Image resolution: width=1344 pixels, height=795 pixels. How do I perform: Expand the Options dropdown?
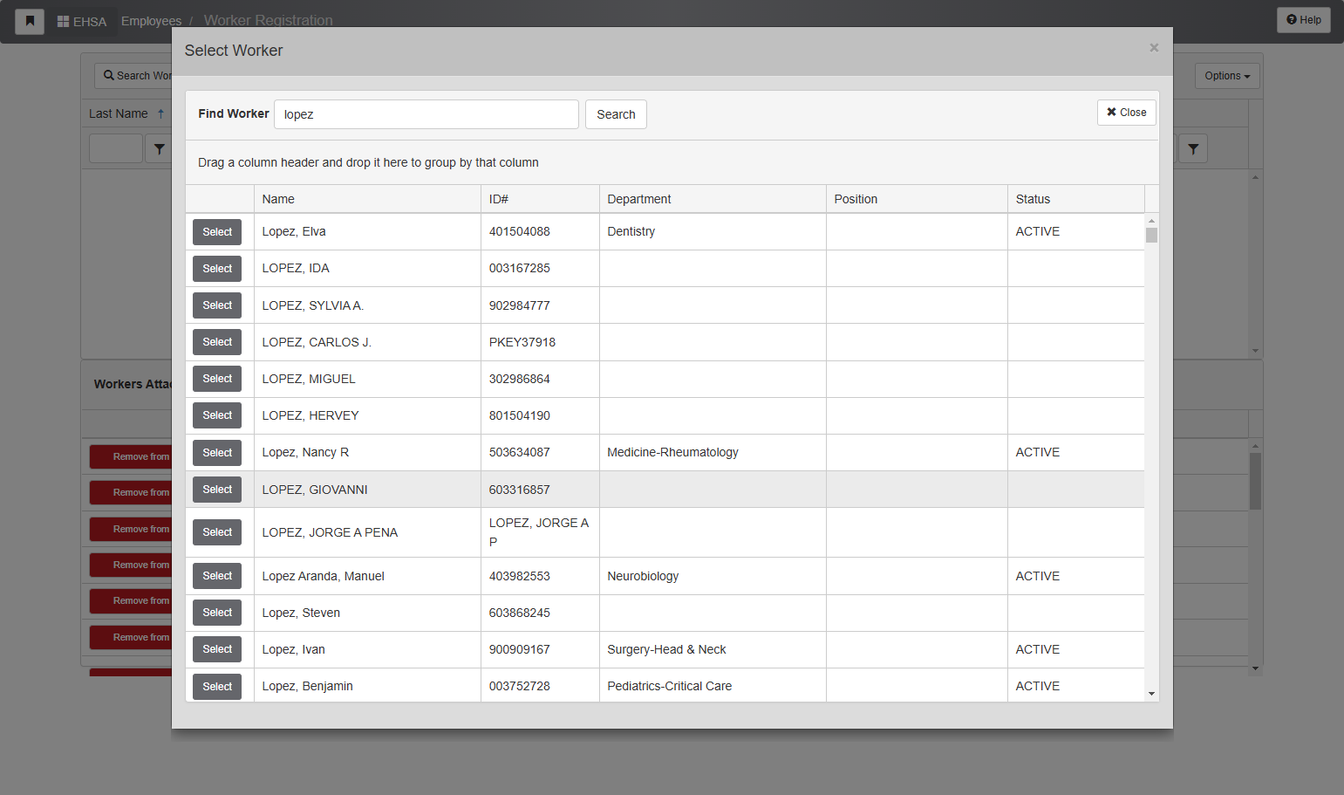[x=1227, y=76]
